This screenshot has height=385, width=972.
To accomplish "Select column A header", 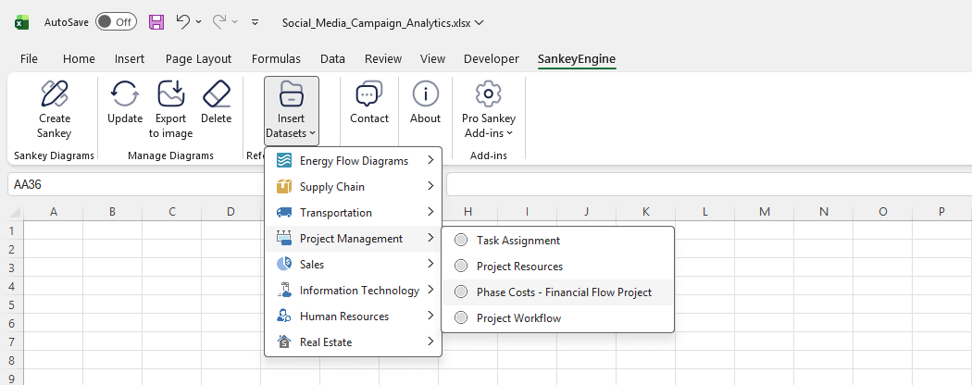I will tap(54, 212).
